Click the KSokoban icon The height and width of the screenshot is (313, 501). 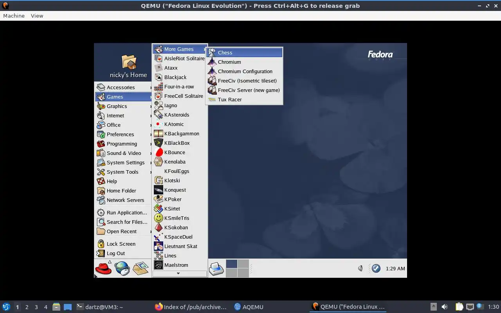(x=159, y=227)
